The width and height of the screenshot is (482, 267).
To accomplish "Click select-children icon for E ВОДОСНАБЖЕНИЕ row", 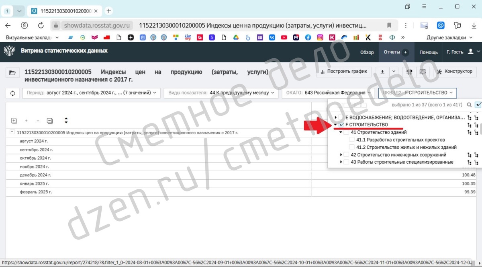I will click(x=469, y=117).
